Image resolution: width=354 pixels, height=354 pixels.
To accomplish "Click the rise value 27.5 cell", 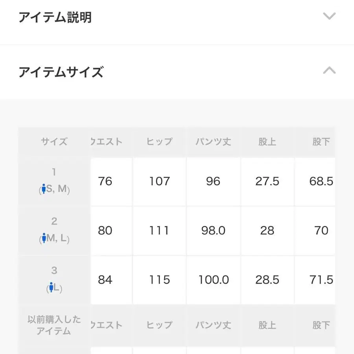I will point(267,181).
